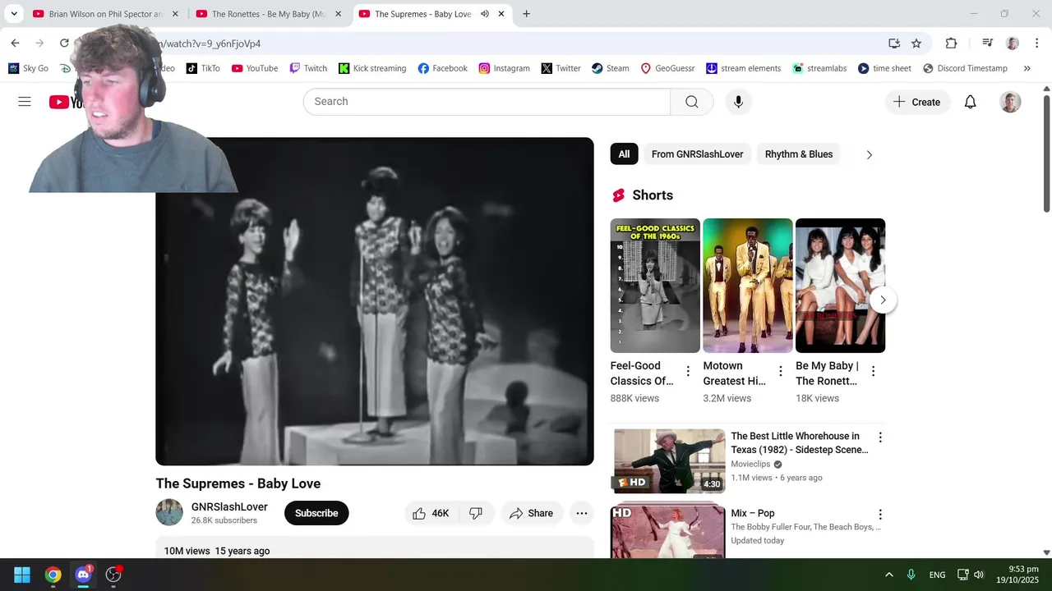The image size is (1052, 591).
Task: Open options for Motown Greatest Hits short
Action: [781, 371]
